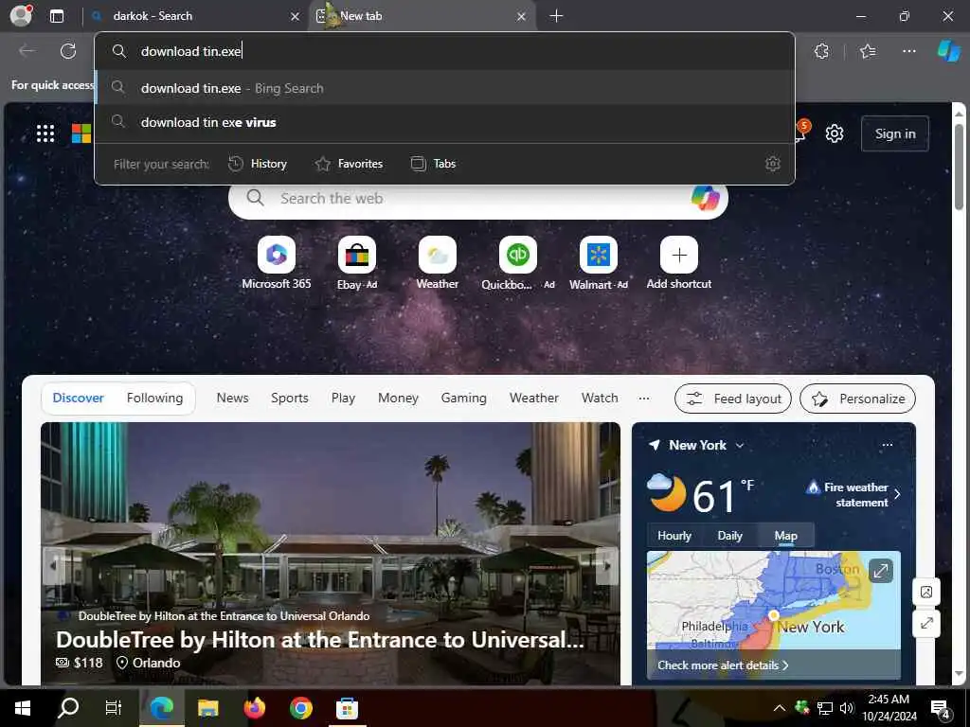Select 'download tin exe virus' suggestion
Screen dimensions: 970x727
(x=444, y=122)
